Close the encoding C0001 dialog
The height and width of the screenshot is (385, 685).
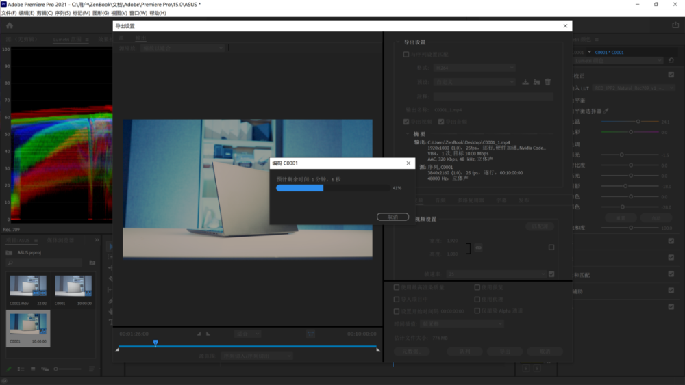(408, 163)
